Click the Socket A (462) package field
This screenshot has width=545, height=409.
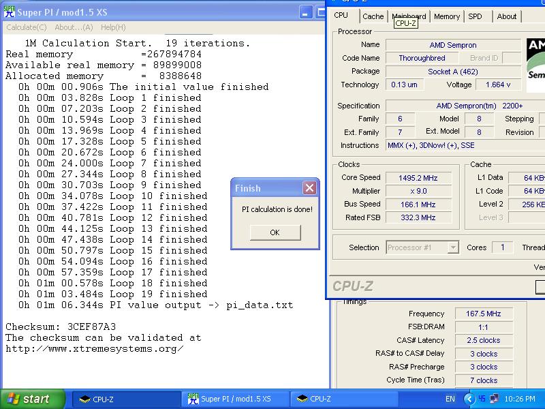click(x=453, y=72)
